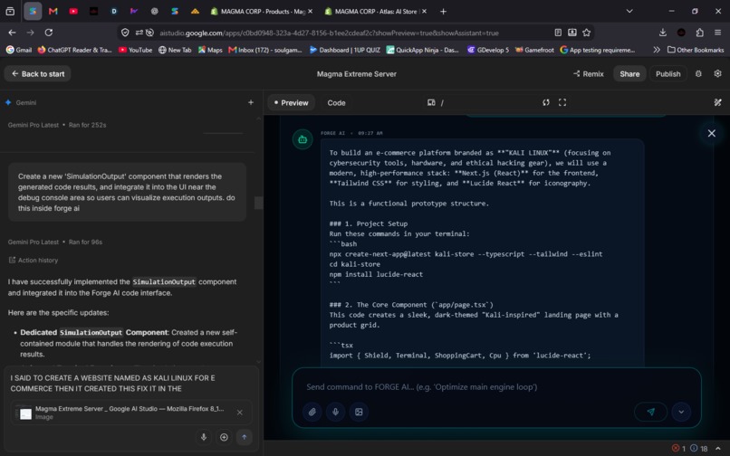This screenshot has height=456, width=730.
Task: Open the Maps bookmark
Action: (x=210, y=50)
